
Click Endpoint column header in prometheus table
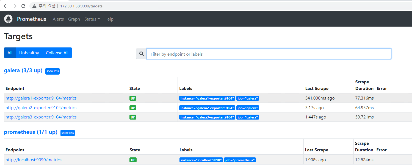[15, 150]
